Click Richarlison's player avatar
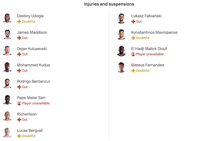This screenshot has width=218, height=141. (7, 116)
